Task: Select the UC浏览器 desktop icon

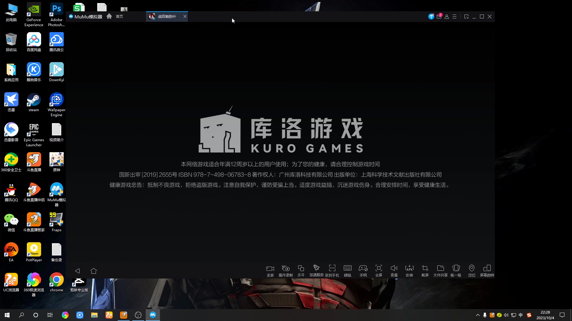Action: [x=11, y=282]
